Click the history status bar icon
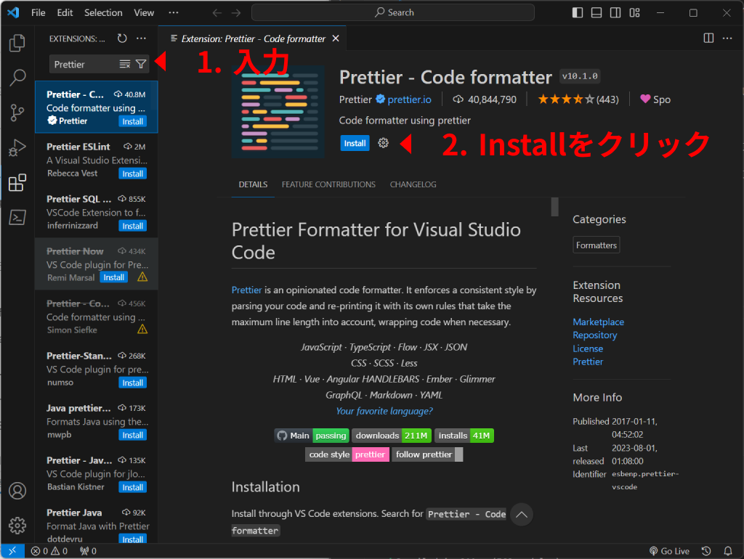Image resolution: width=744 pixels, height=559 pixels. click(x=706, y=551)
